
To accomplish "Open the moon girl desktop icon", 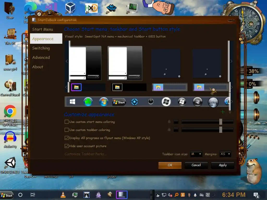I will point(10,63).
